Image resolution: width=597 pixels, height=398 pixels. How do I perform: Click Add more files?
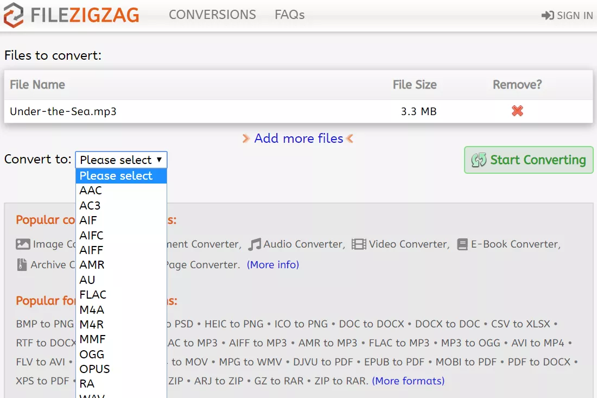pyautogui.click(x=298, y=138)
